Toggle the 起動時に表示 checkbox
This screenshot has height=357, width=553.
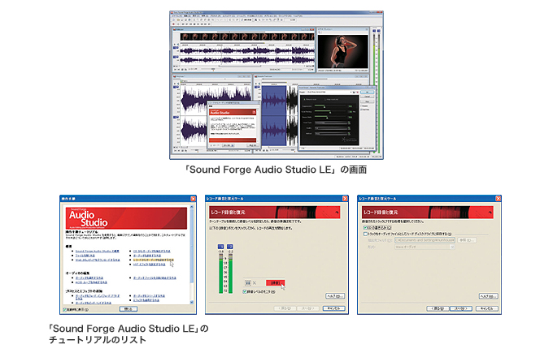pos(64,309)
